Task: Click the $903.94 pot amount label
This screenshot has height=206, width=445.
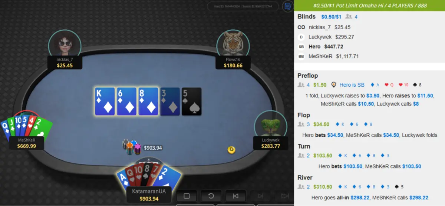Action: (153, 148)
